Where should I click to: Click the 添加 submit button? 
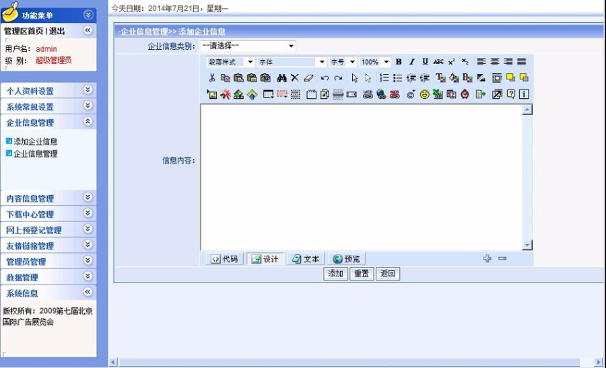(x=335, y=274)
